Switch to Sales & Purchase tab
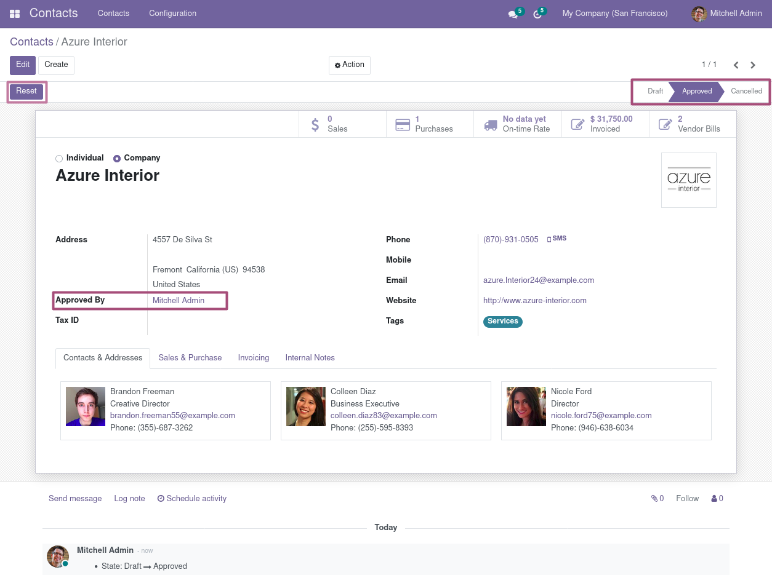Image resolution: width=772 pixels, height=575 pixels. point(190,358)
